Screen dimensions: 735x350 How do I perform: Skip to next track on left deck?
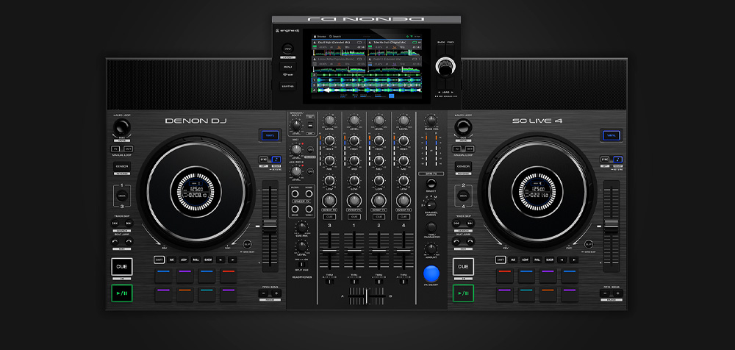point(129,224)
